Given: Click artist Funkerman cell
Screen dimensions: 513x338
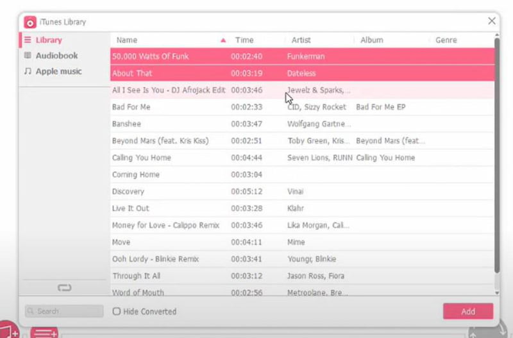Looking at the screenshot, I should tap(306, 56).
